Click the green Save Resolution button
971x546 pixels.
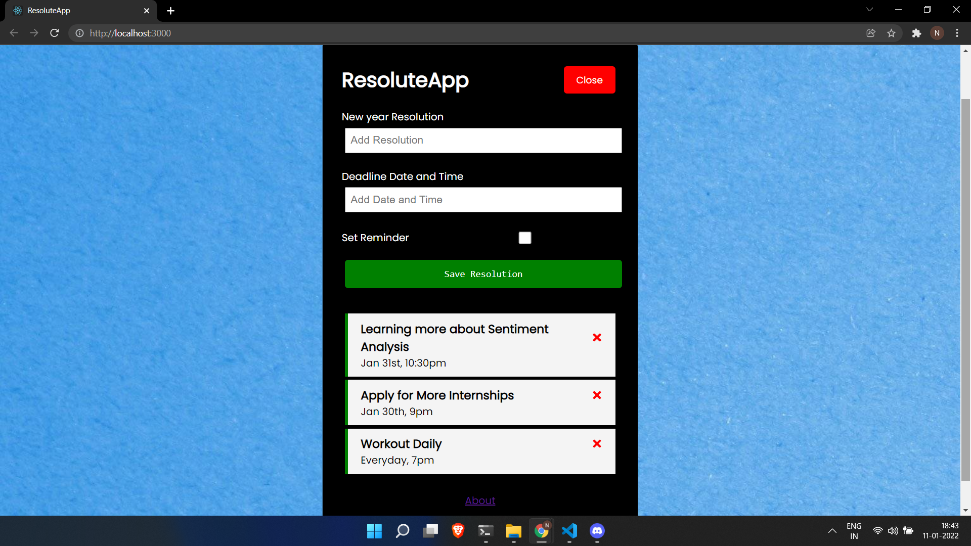click(483, 274)
